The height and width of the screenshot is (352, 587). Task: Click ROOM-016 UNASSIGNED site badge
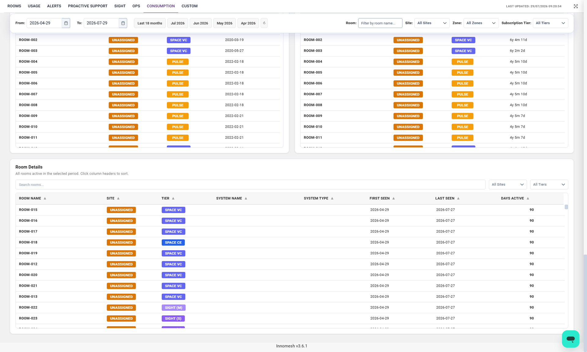[x=121, y=221]
